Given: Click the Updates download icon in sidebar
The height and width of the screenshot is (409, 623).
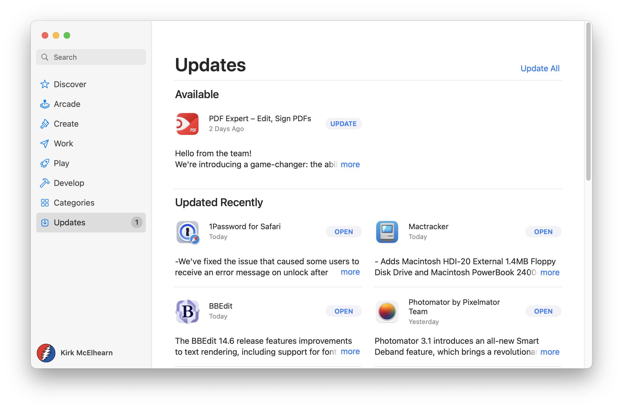Looking at the screenshot, I should (45, 222).
